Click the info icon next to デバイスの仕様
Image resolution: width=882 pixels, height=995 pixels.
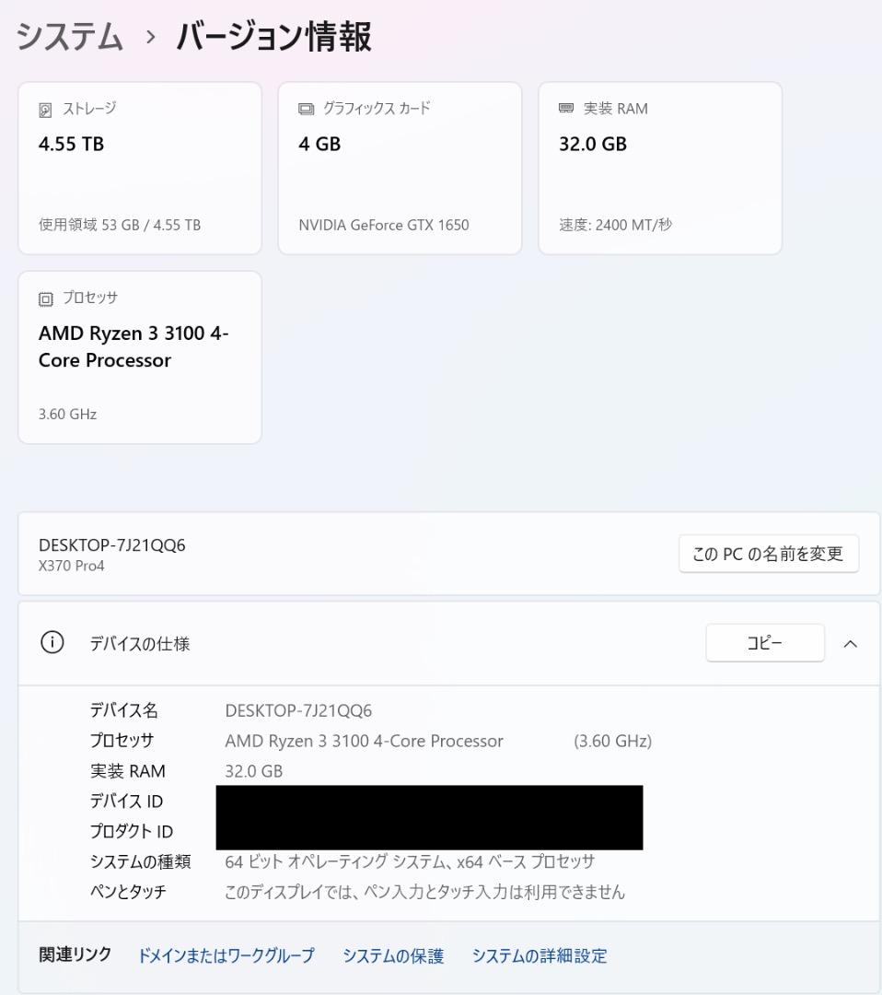pos(52,642)
